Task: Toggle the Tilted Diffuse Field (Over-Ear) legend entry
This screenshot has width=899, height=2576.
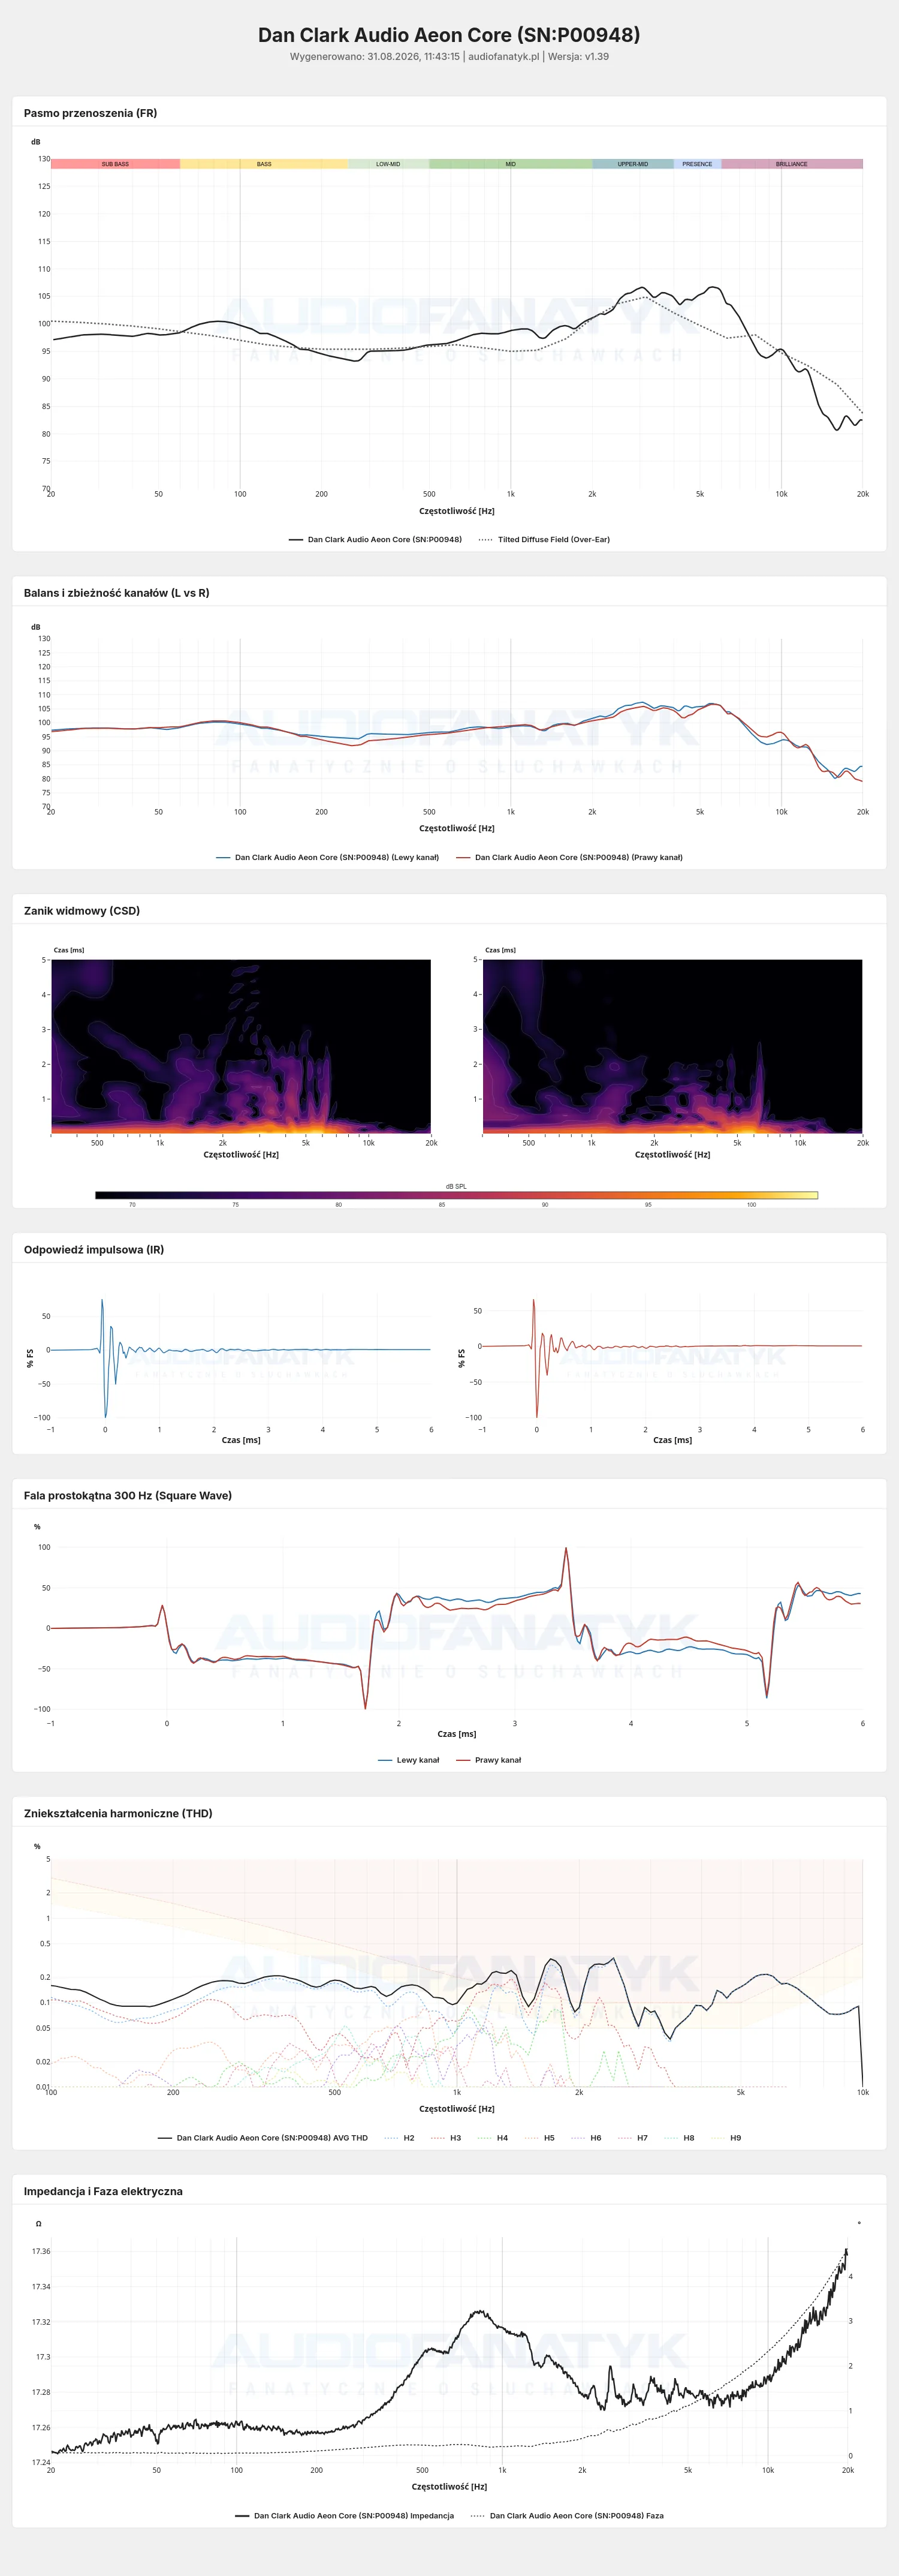Action: click(x=544, y=539)
